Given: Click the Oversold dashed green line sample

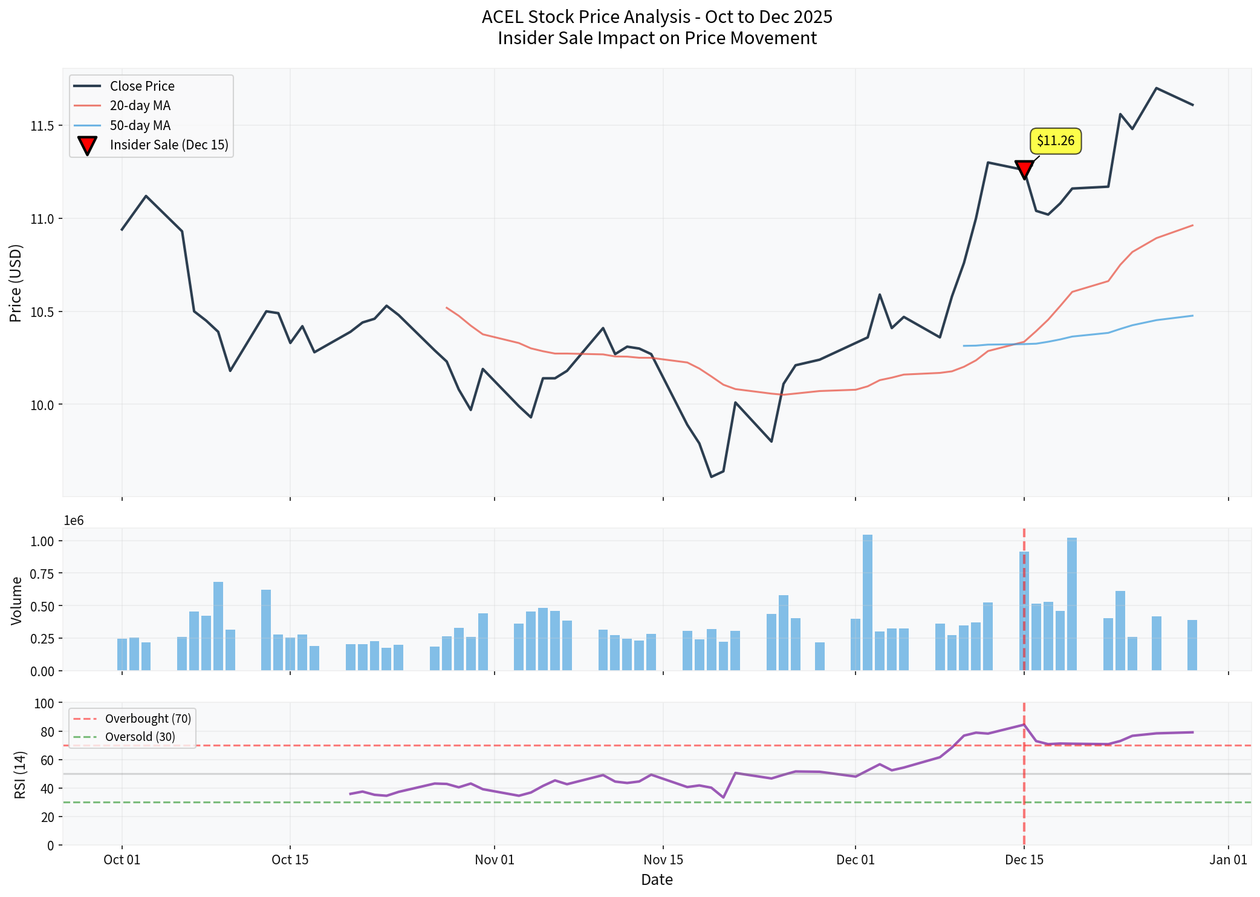Looking at the screenshot, I should 85,737.
